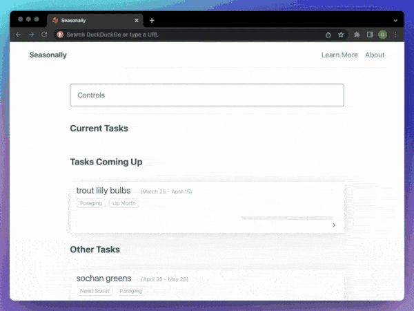Go back with the browser back arrow
The image size is (414, 311).
click(18, 35)
